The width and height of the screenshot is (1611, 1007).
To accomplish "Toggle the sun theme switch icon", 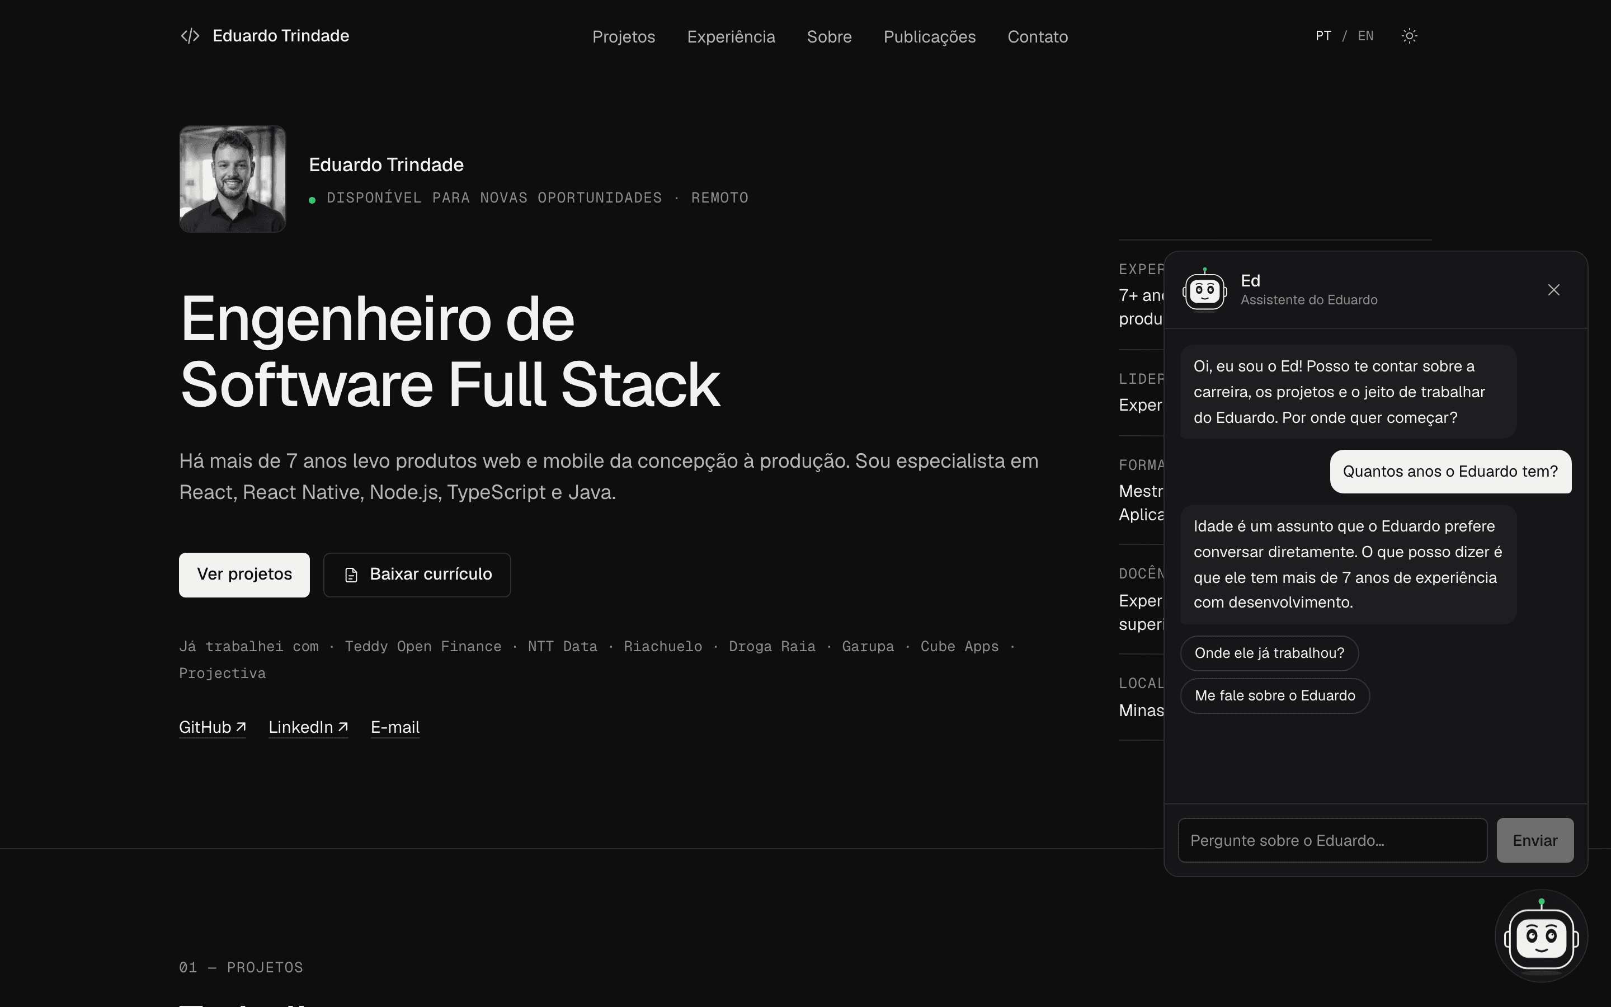I will coord(1409,36).
